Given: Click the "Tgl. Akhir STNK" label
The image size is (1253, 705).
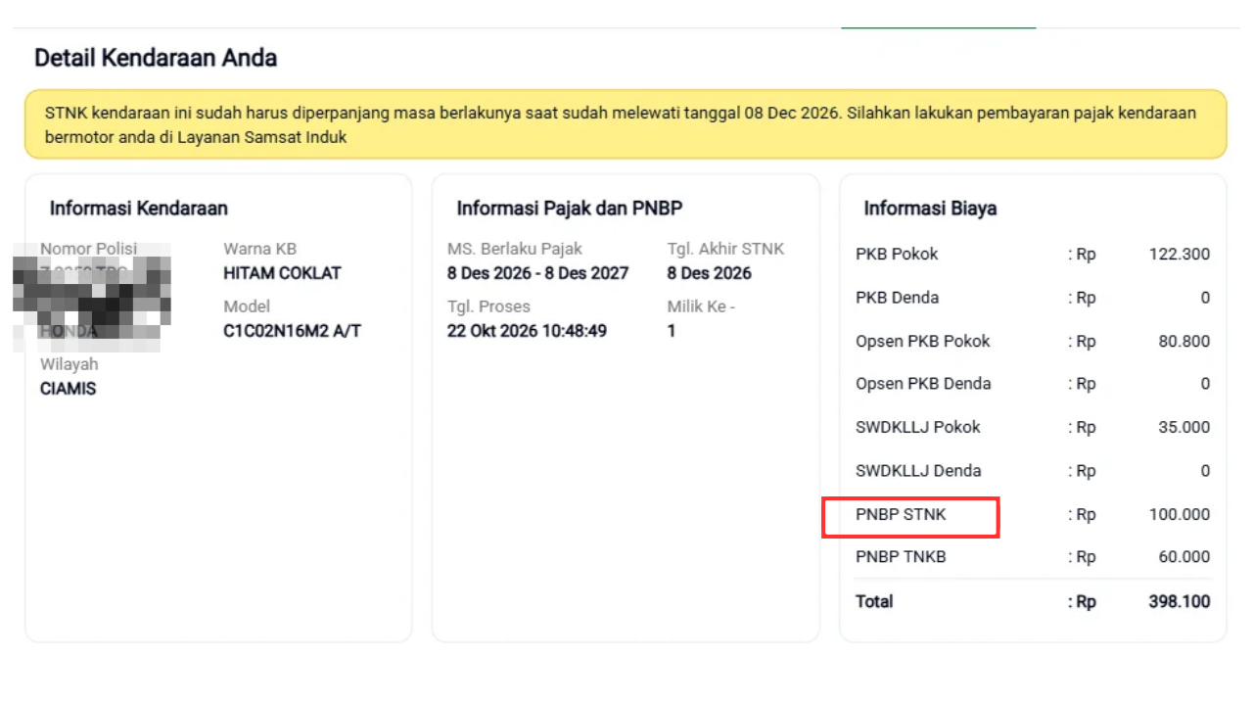Looking at the screenshot, I should point(725,249).
